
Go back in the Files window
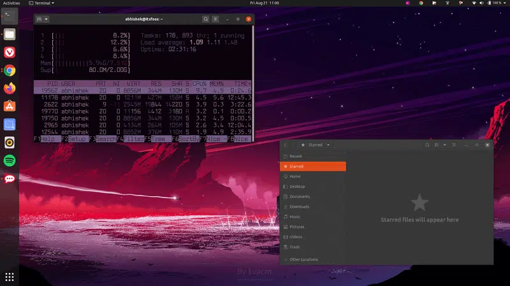(285, 145)
